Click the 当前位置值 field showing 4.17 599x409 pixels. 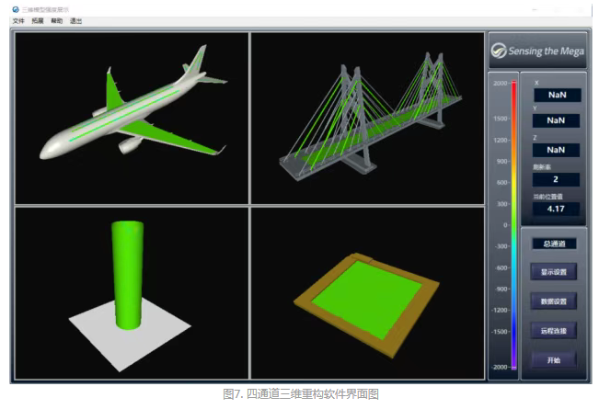pyautogui.click(x=556, y=209)
